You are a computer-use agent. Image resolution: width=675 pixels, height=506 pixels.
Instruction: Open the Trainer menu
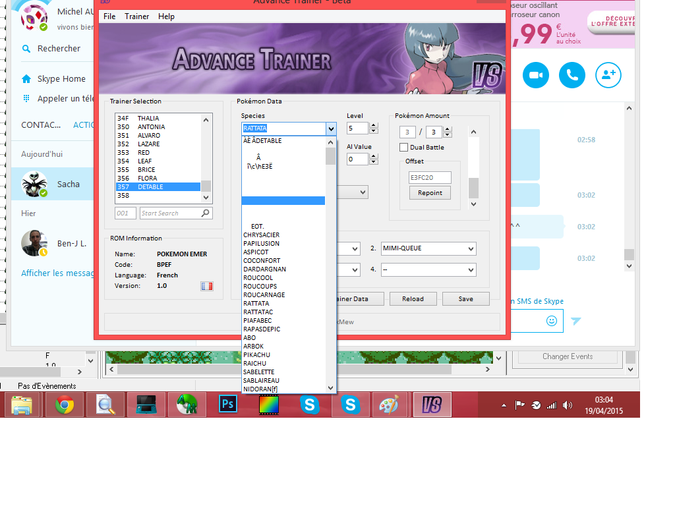[137, 16]
